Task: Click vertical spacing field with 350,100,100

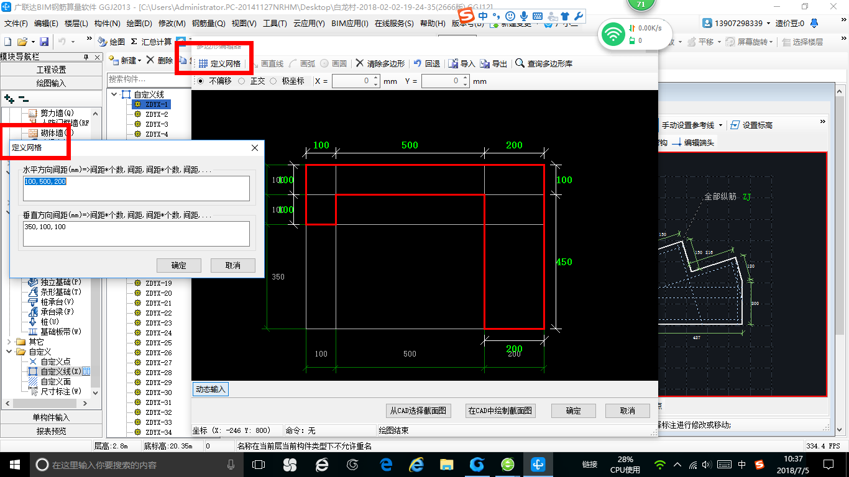Action: pyautogui.click(x=136, y=234)
